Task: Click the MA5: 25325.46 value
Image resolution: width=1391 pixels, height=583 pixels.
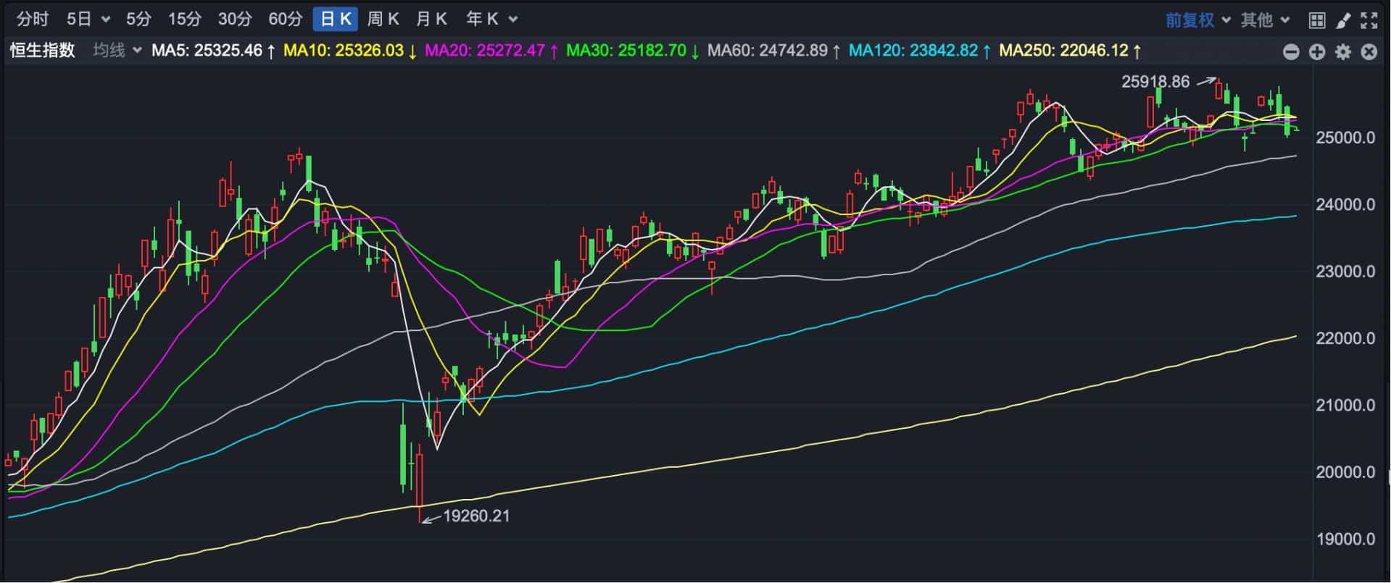Action: click(x=214, y=51)
